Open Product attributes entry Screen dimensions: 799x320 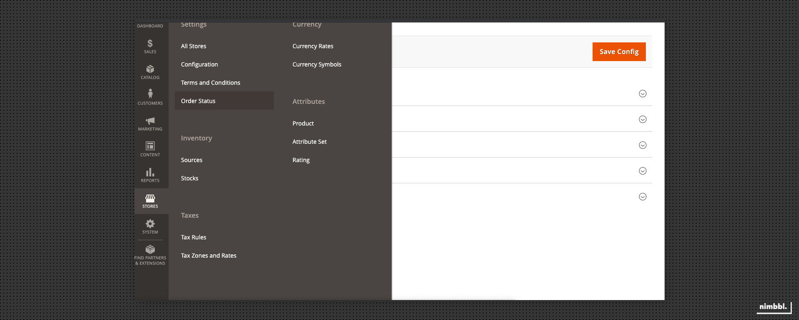[x=303, y=123]
